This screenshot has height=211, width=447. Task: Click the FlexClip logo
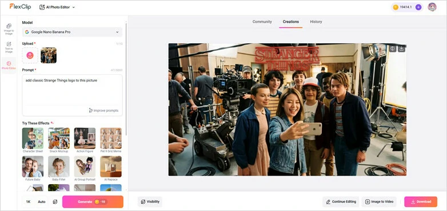tap(20, 7)
